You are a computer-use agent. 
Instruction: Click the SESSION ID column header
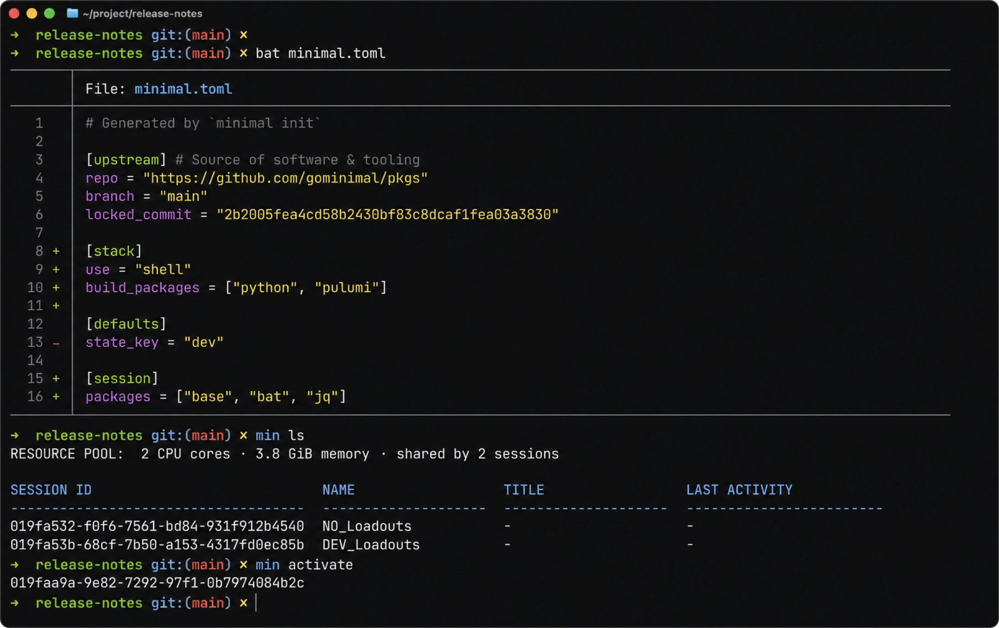click(x=51, y=490)
